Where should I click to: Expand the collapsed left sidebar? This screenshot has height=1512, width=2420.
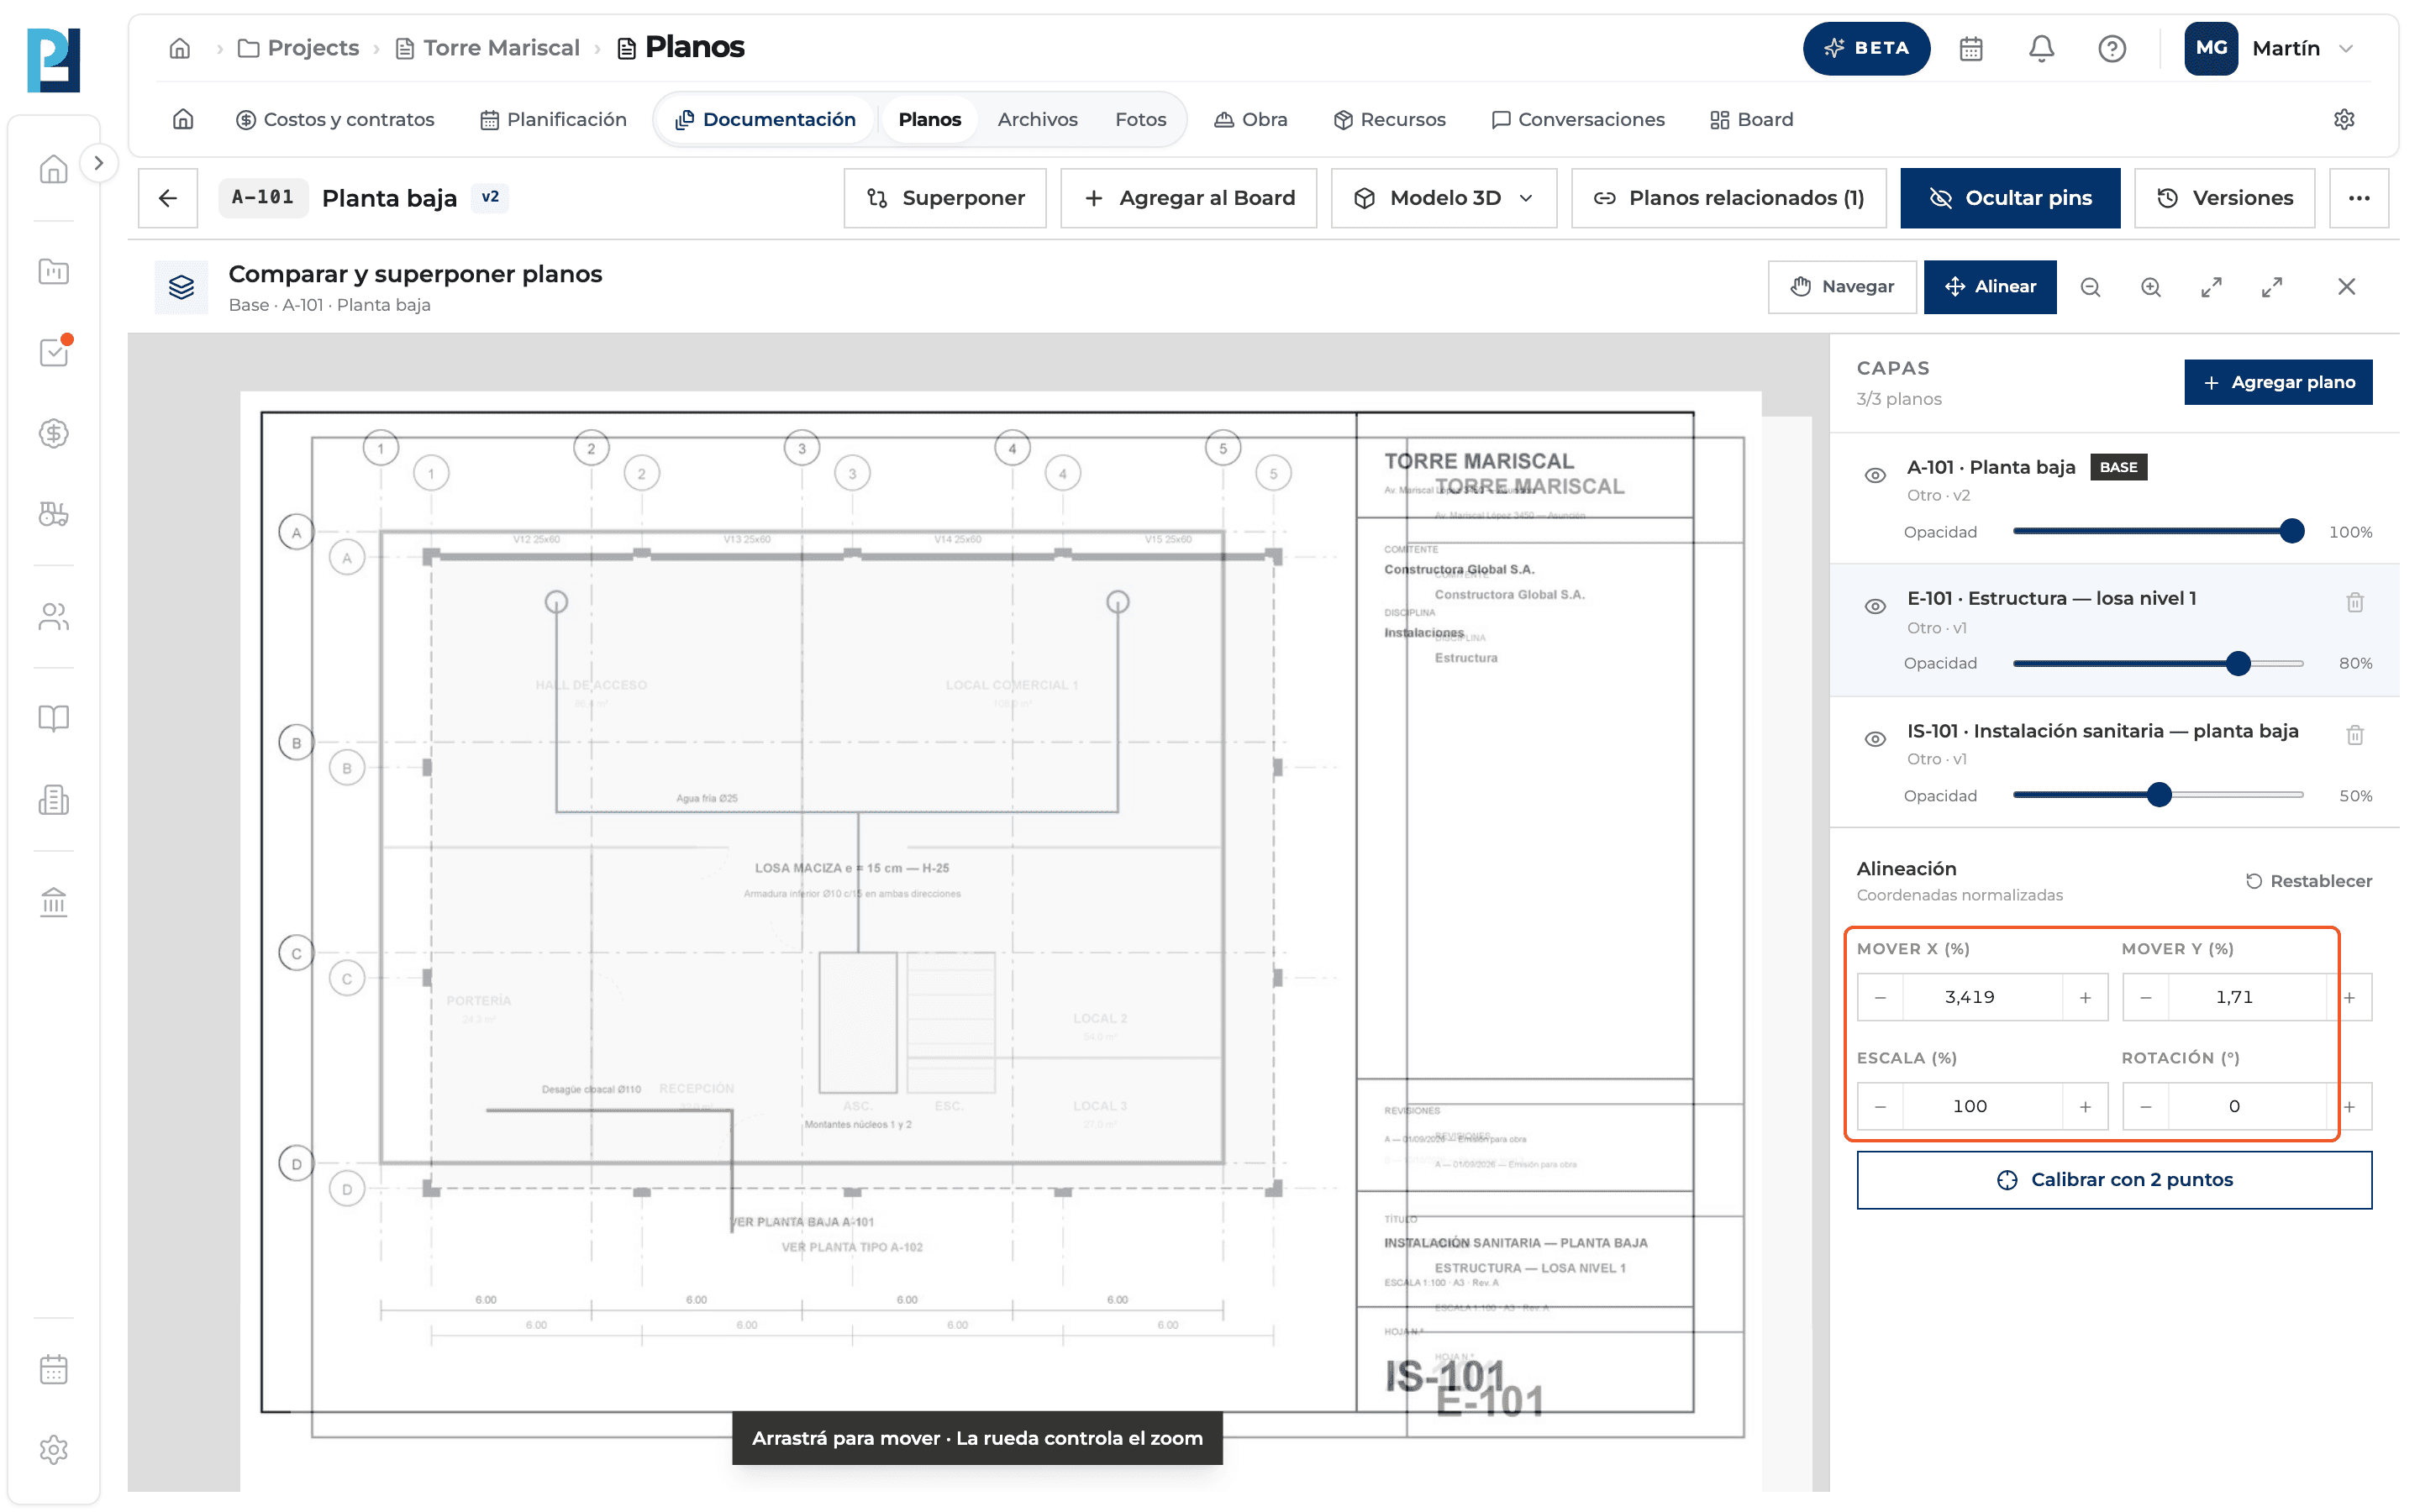pyautogui.click(x=98, y=163)
